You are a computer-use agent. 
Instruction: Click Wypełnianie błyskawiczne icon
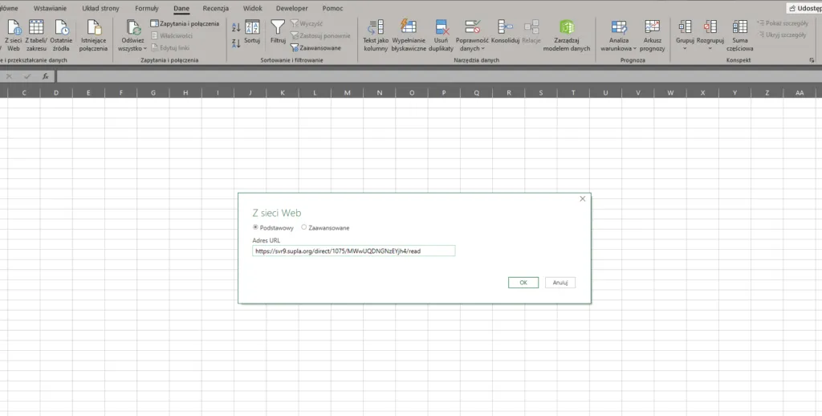click(409, 27)
